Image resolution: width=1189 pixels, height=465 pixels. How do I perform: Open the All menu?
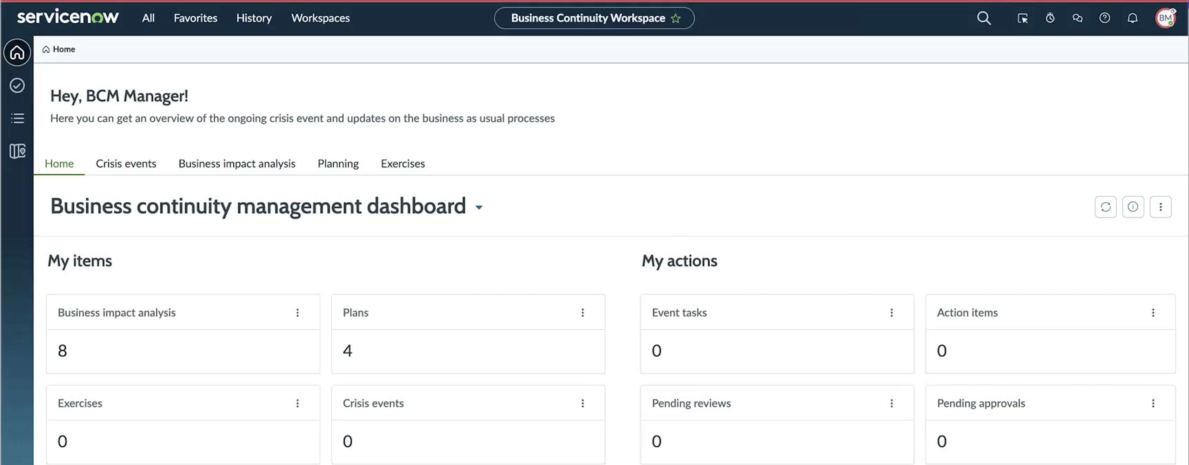pos(148,18)
